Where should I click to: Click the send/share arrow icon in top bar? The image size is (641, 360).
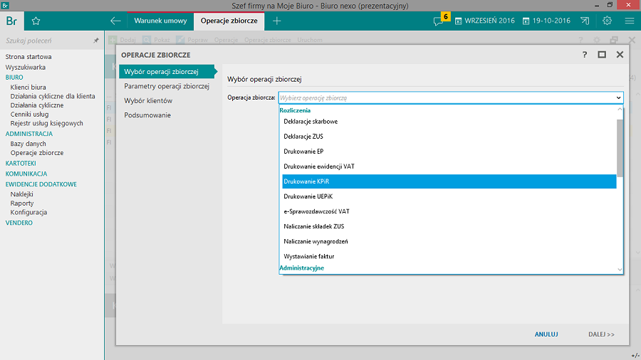[x=585, y=21]
